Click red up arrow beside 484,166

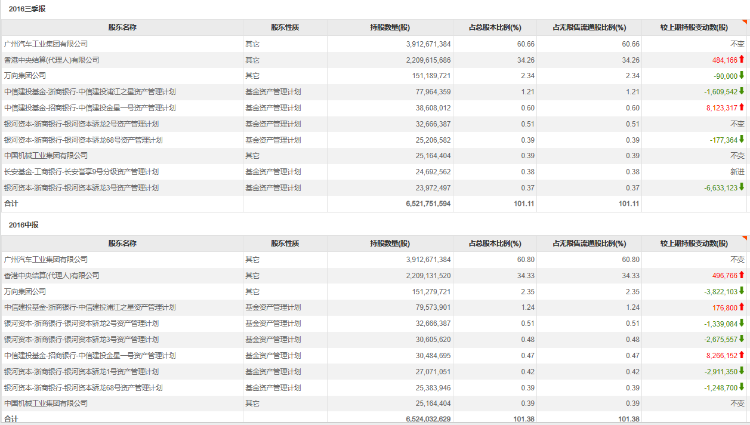coord(742,59)
